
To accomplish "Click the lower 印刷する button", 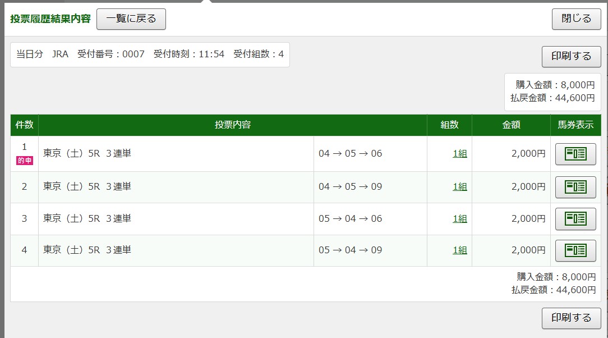I will 571,318.
